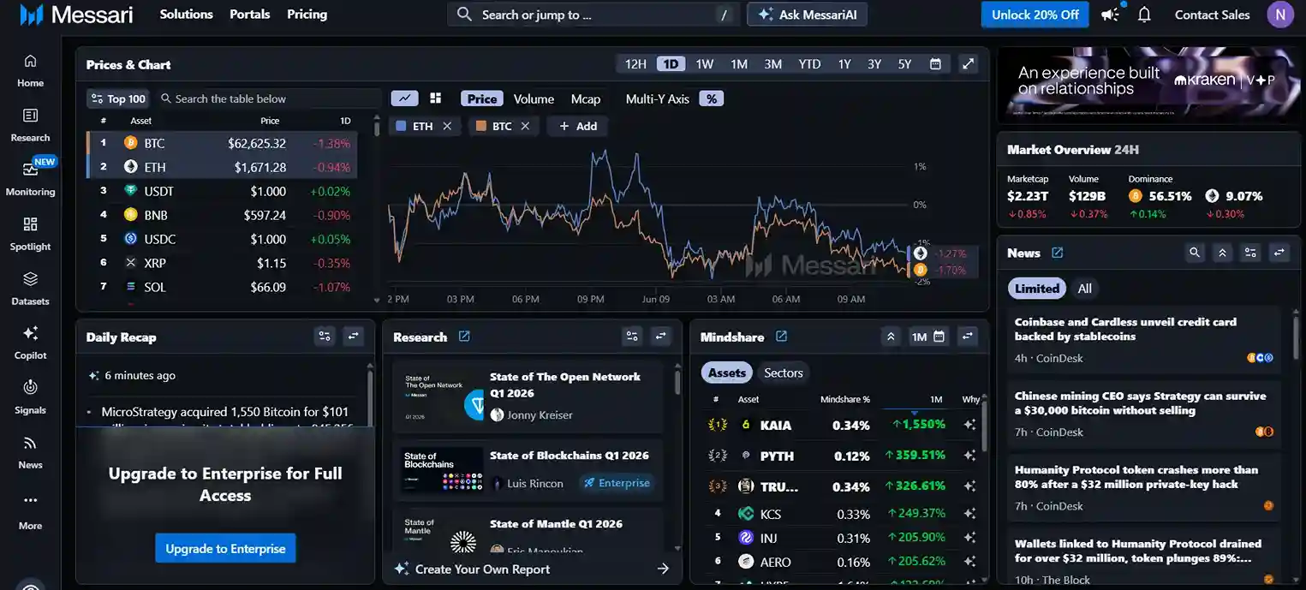Expand the Prices & Chart panel fullscreen

point(968,64)
